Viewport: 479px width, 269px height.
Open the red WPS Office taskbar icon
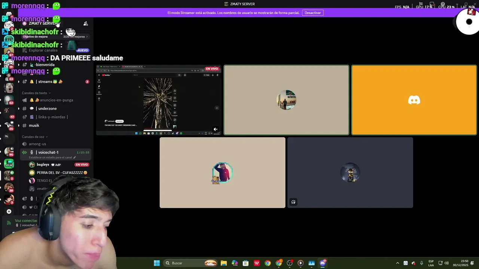coord(257,263)
